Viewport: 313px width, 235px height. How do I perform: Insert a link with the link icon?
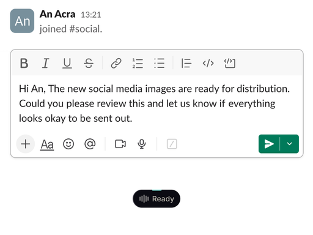116,63
